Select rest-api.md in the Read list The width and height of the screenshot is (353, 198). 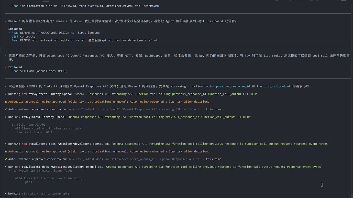pyautogui.click(x=48, y=40)
